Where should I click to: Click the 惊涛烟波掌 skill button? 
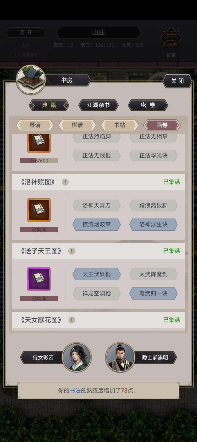click(97, 225)
